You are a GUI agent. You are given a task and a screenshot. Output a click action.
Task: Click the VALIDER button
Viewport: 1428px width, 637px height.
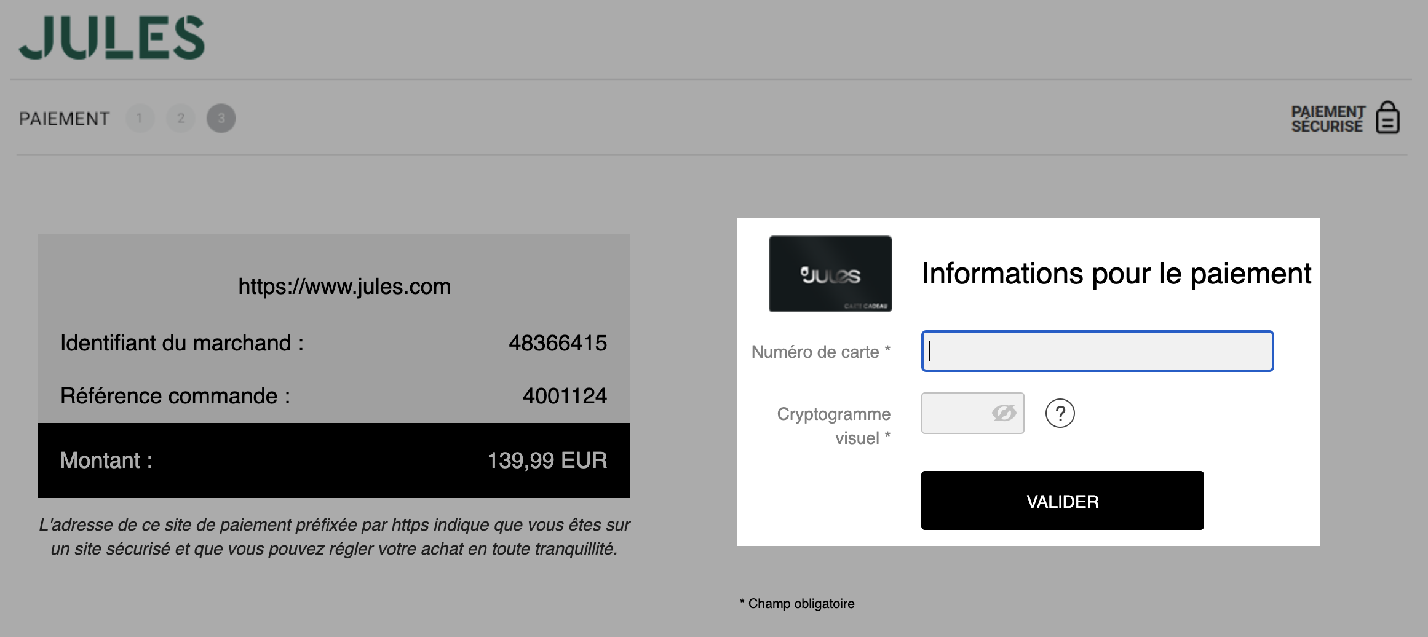point(1062,501)
